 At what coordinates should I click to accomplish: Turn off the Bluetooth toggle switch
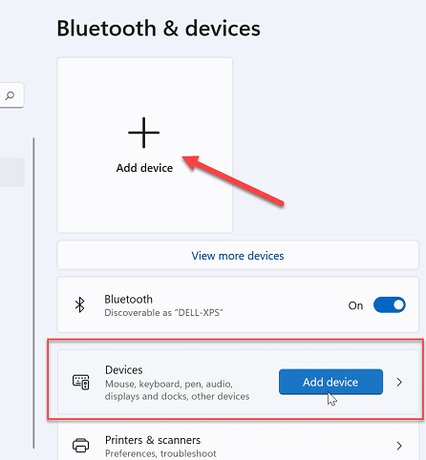(x=390, y=305)
